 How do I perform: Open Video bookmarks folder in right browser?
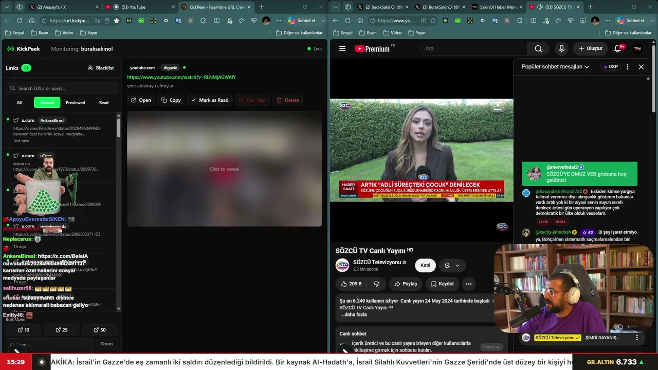click(391, 33)
